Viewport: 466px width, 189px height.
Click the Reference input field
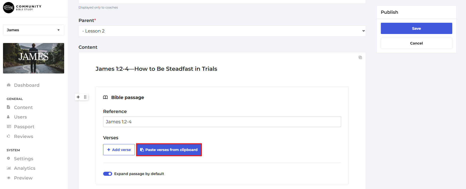222,122
